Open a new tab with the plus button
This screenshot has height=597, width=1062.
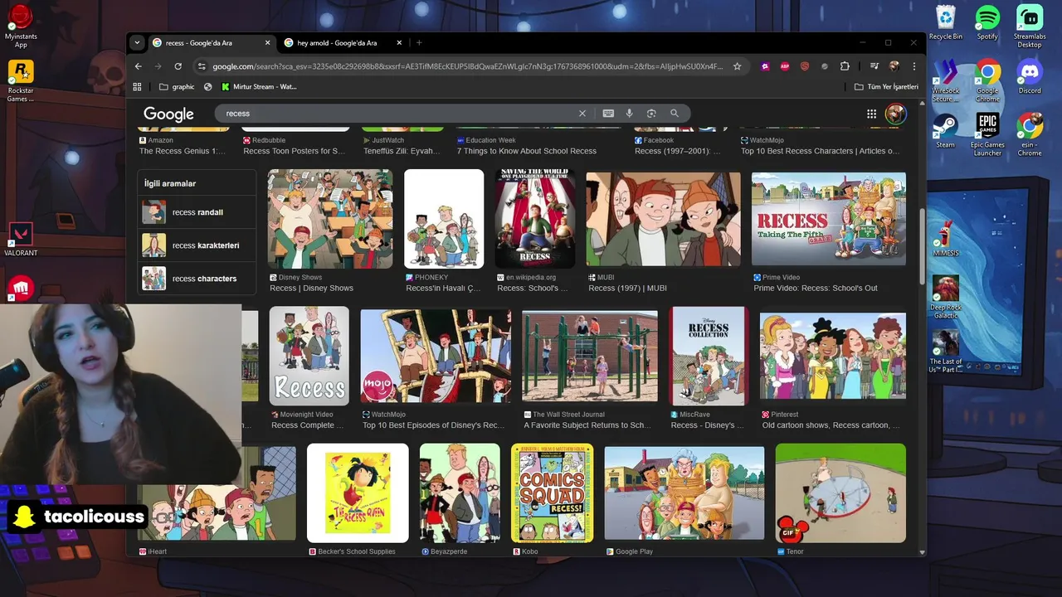pyautogui.click(x=419, y=43)
